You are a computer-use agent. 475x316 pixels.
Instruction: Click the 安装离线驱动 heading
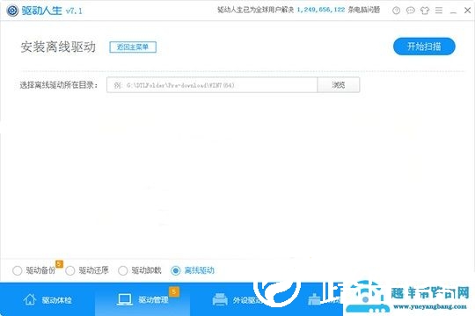coord(58,47)
